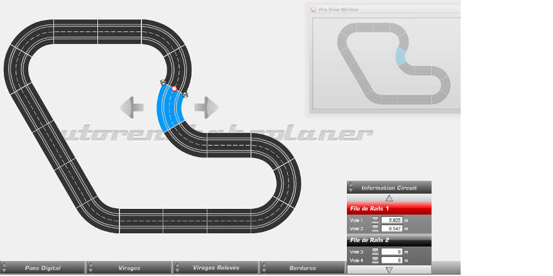Click the circuit thumbnail in Pre-View Window
The image size is (553, 276).
393,63
